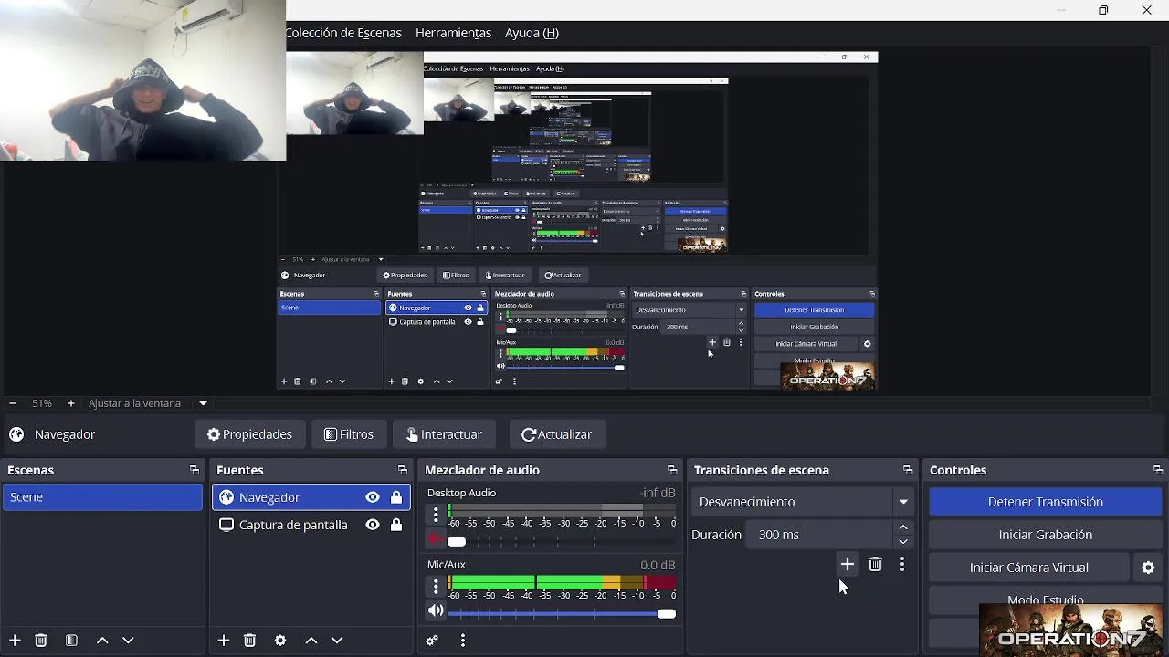Open Herramientas menu
The image size is (1169, 657).
[453, 33]
